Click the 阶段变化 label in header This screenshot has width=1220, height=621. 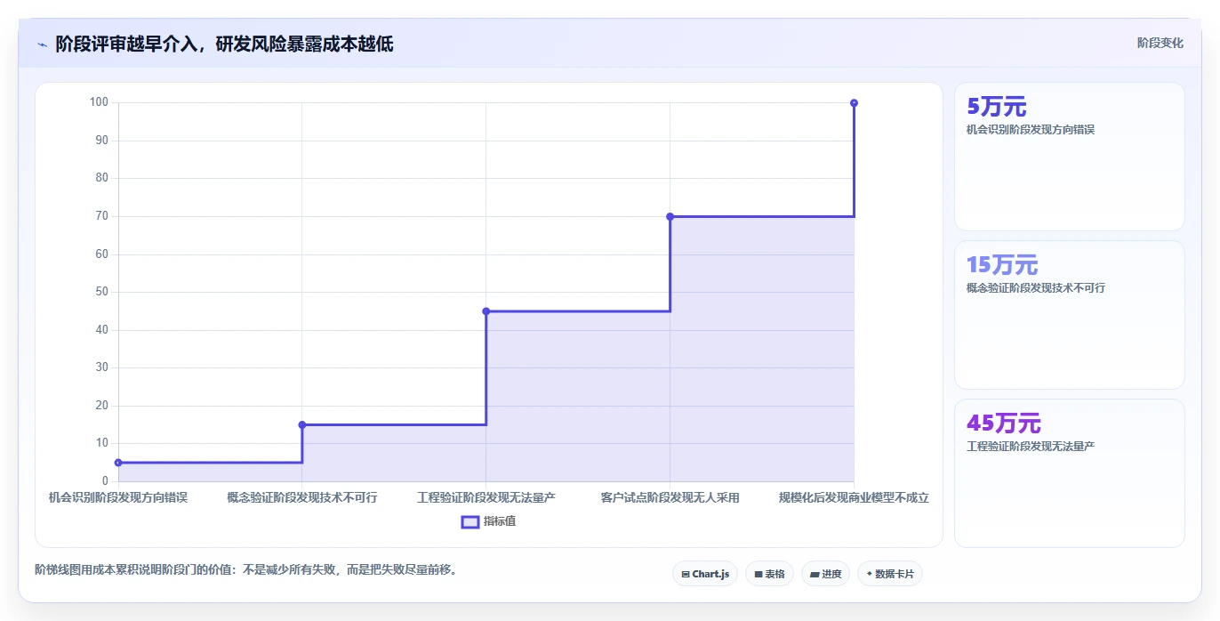(1160, 43)
